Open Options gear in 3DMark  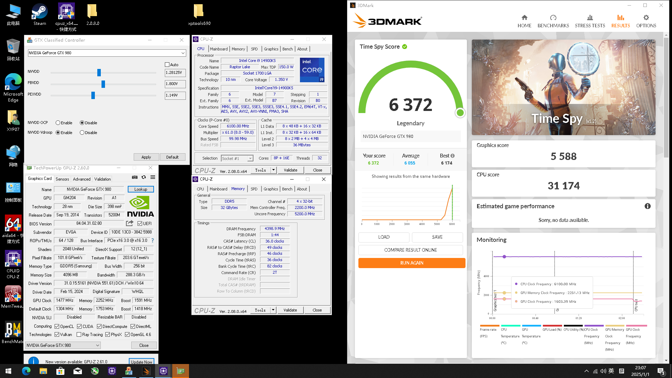coord(646,21)
